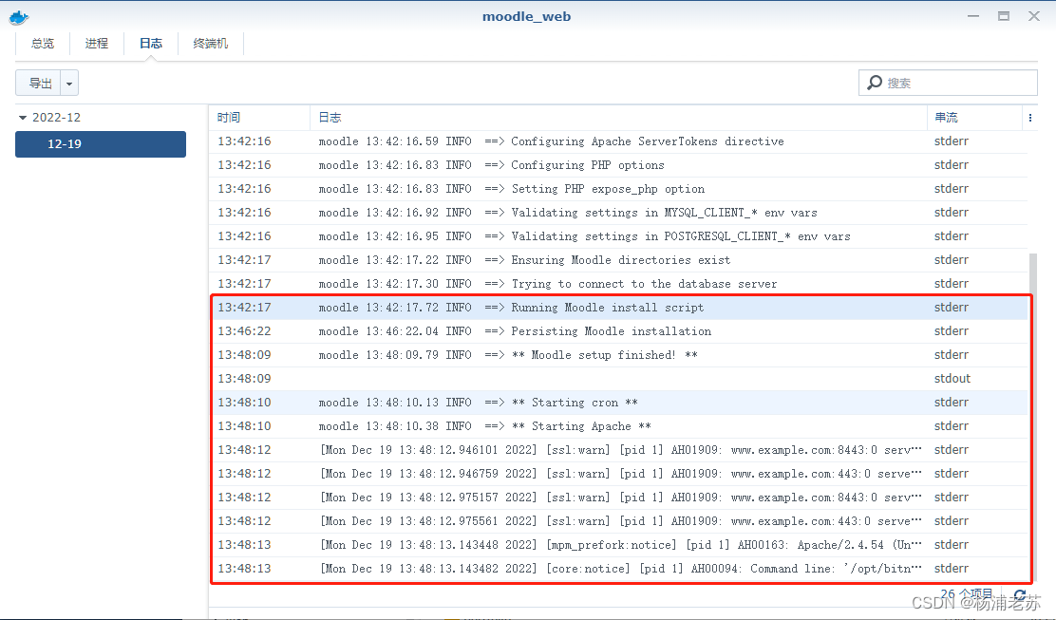Close the moodle_web window
The height and width of the screenshot is (620, 1056).
point(1034,16)
